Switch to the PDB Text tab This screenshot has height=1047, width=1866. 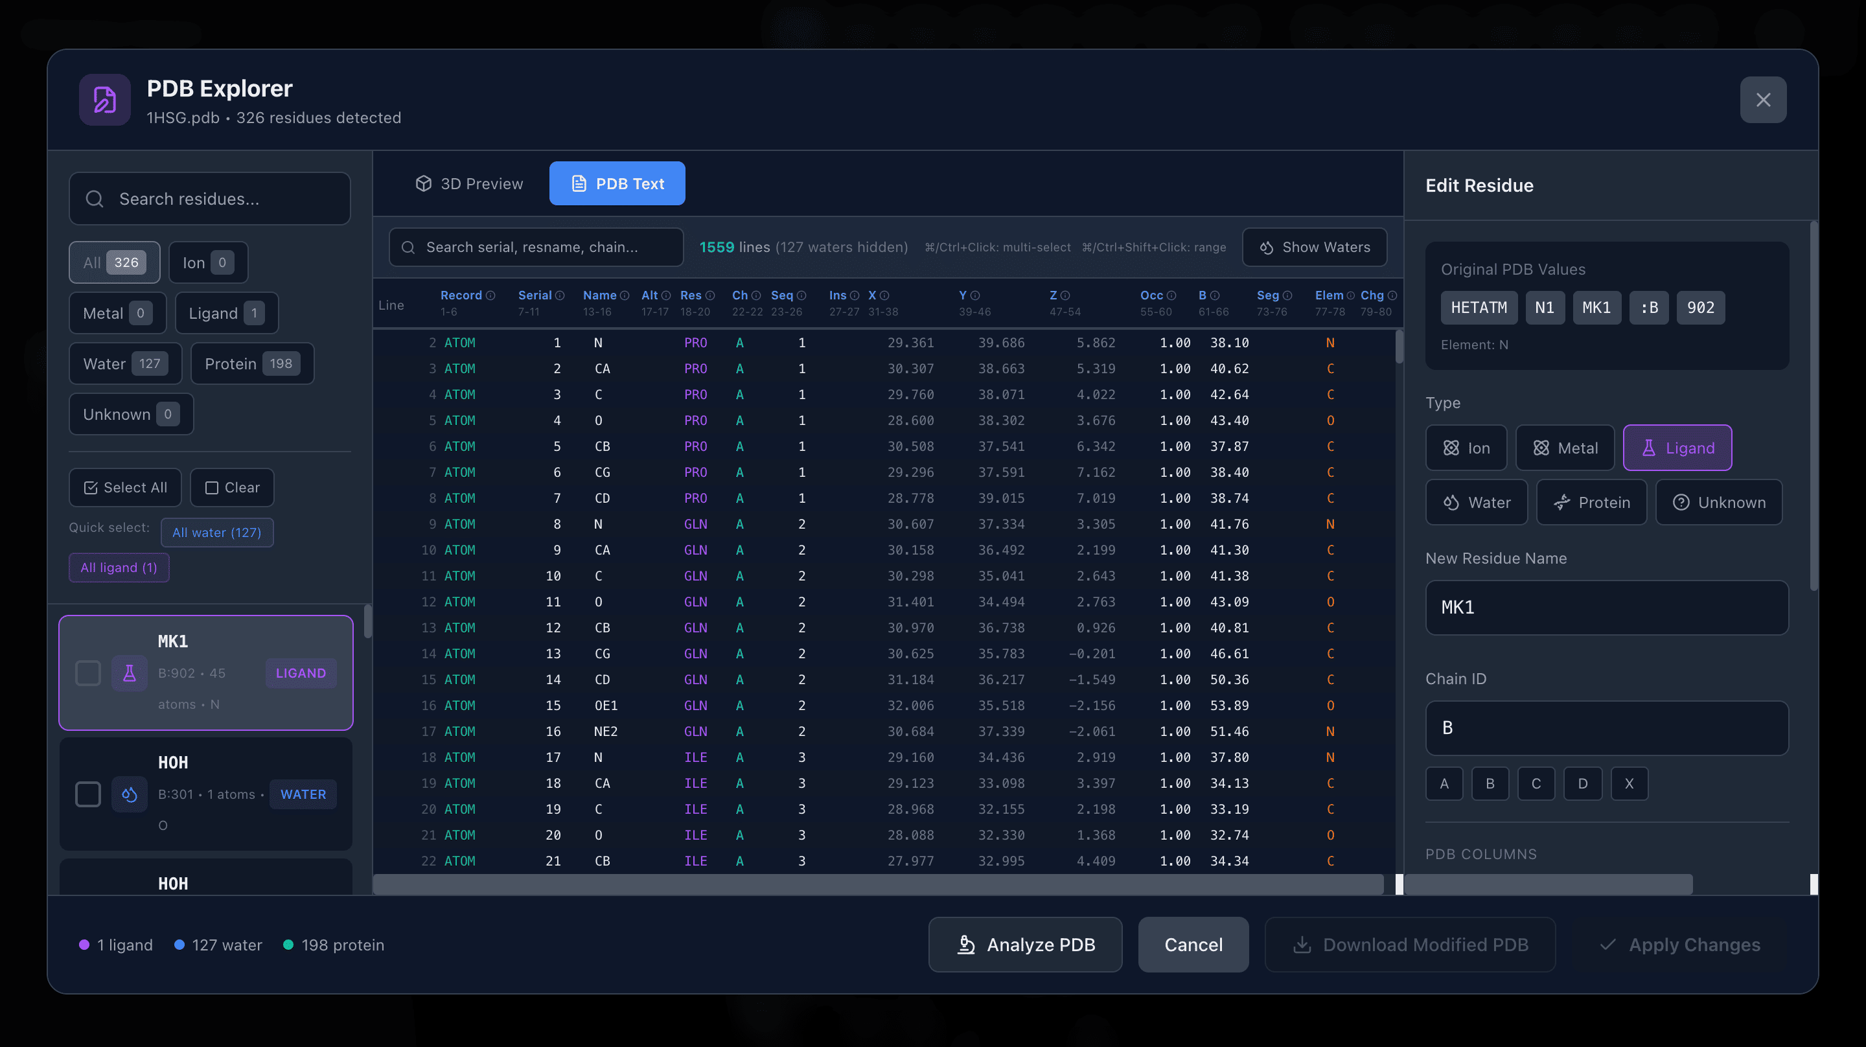point(617,183)
